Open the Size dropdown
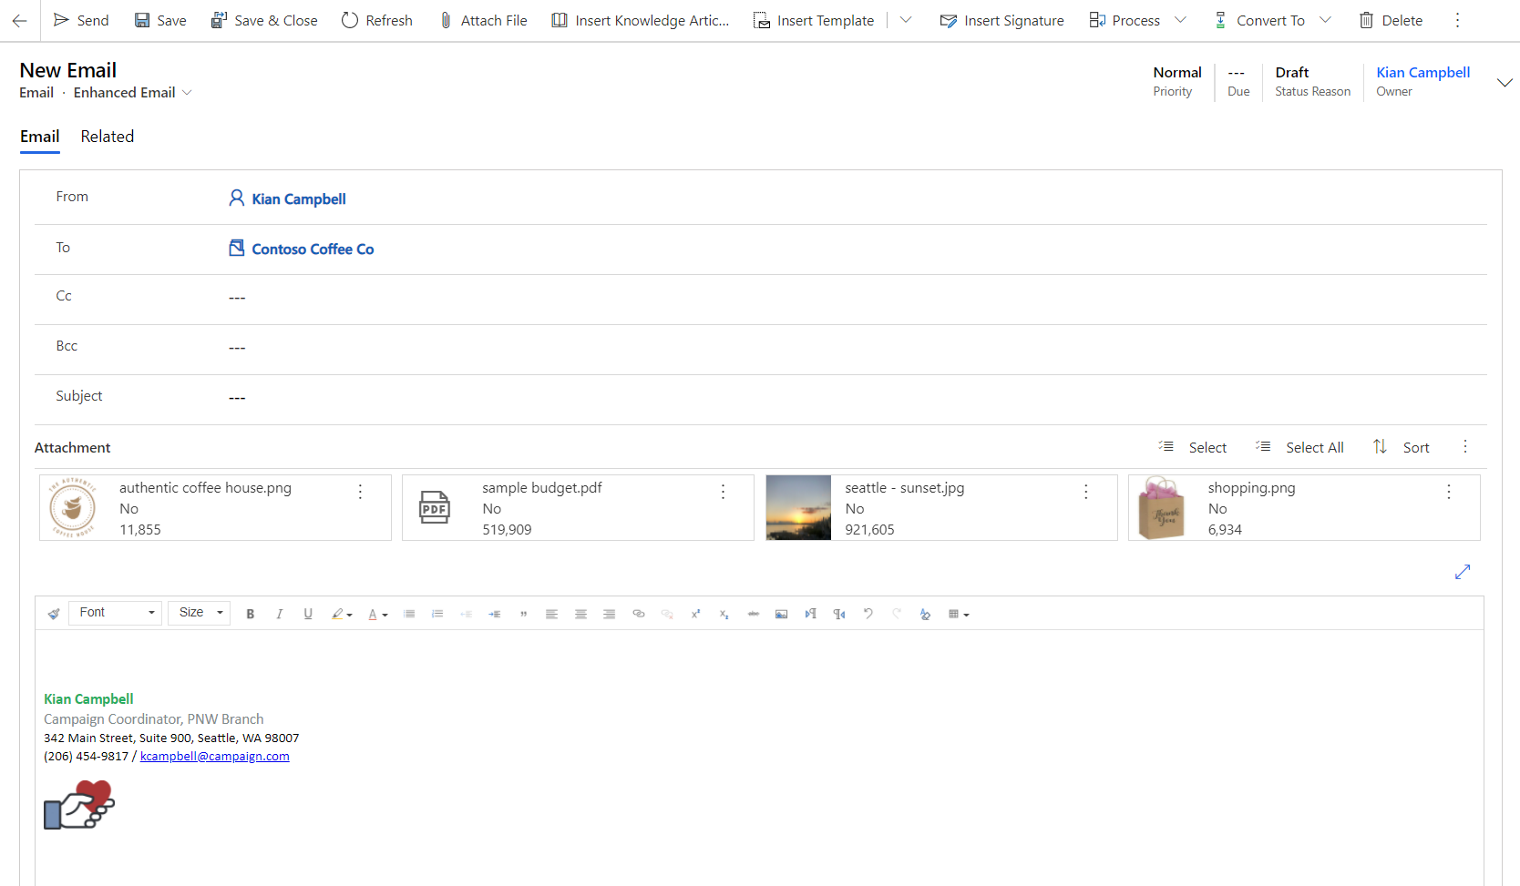 click(x=200, y=613)
